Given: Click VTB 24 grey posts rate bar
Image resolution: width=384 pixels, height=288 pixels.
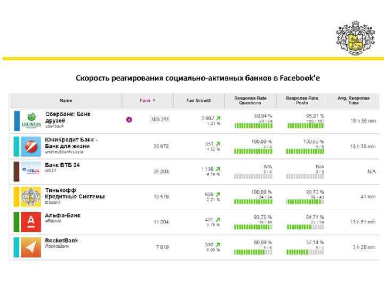Looking at the screenshot, I should [305, 177].
